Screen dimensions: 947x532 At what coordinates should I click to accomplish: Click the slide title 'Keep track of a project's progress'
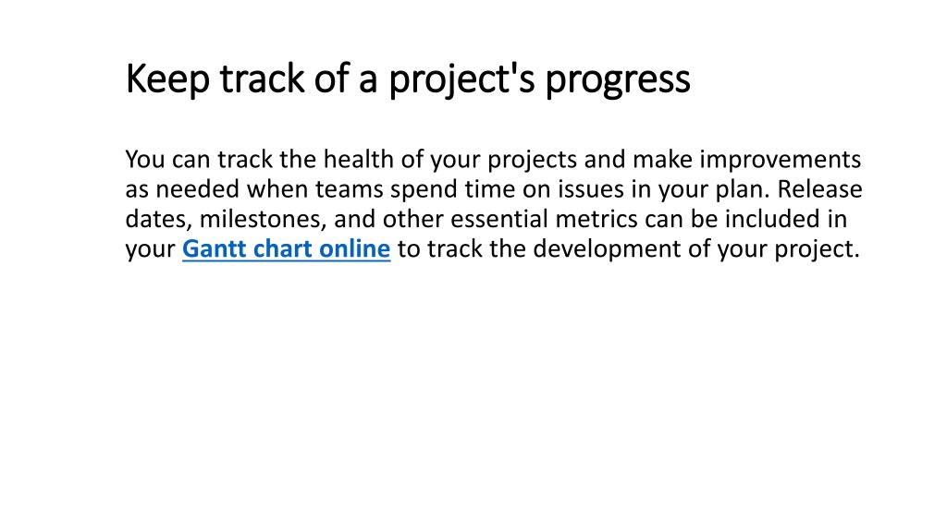(408, 79)
